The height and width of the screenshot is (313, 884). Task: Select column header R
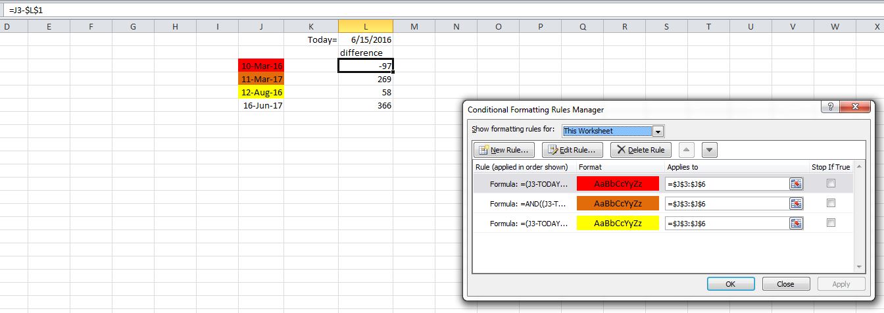pos(624,26)
